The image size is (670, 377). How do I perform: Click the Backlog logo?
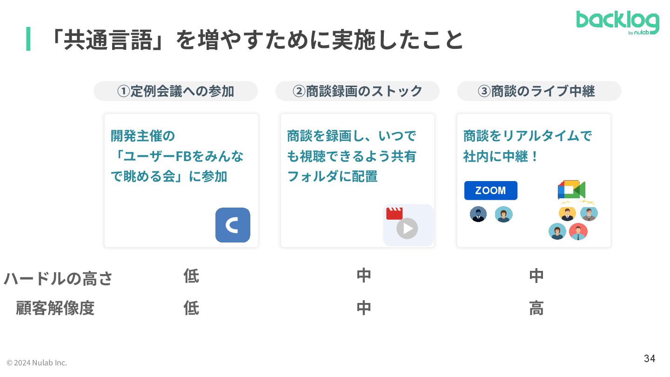tap(618, 23)
